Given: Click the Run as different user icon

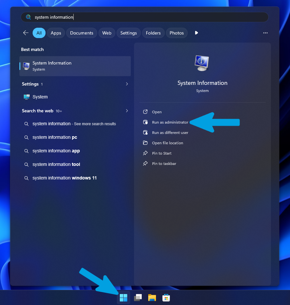Looking at the screenshot, I should 145,132.
